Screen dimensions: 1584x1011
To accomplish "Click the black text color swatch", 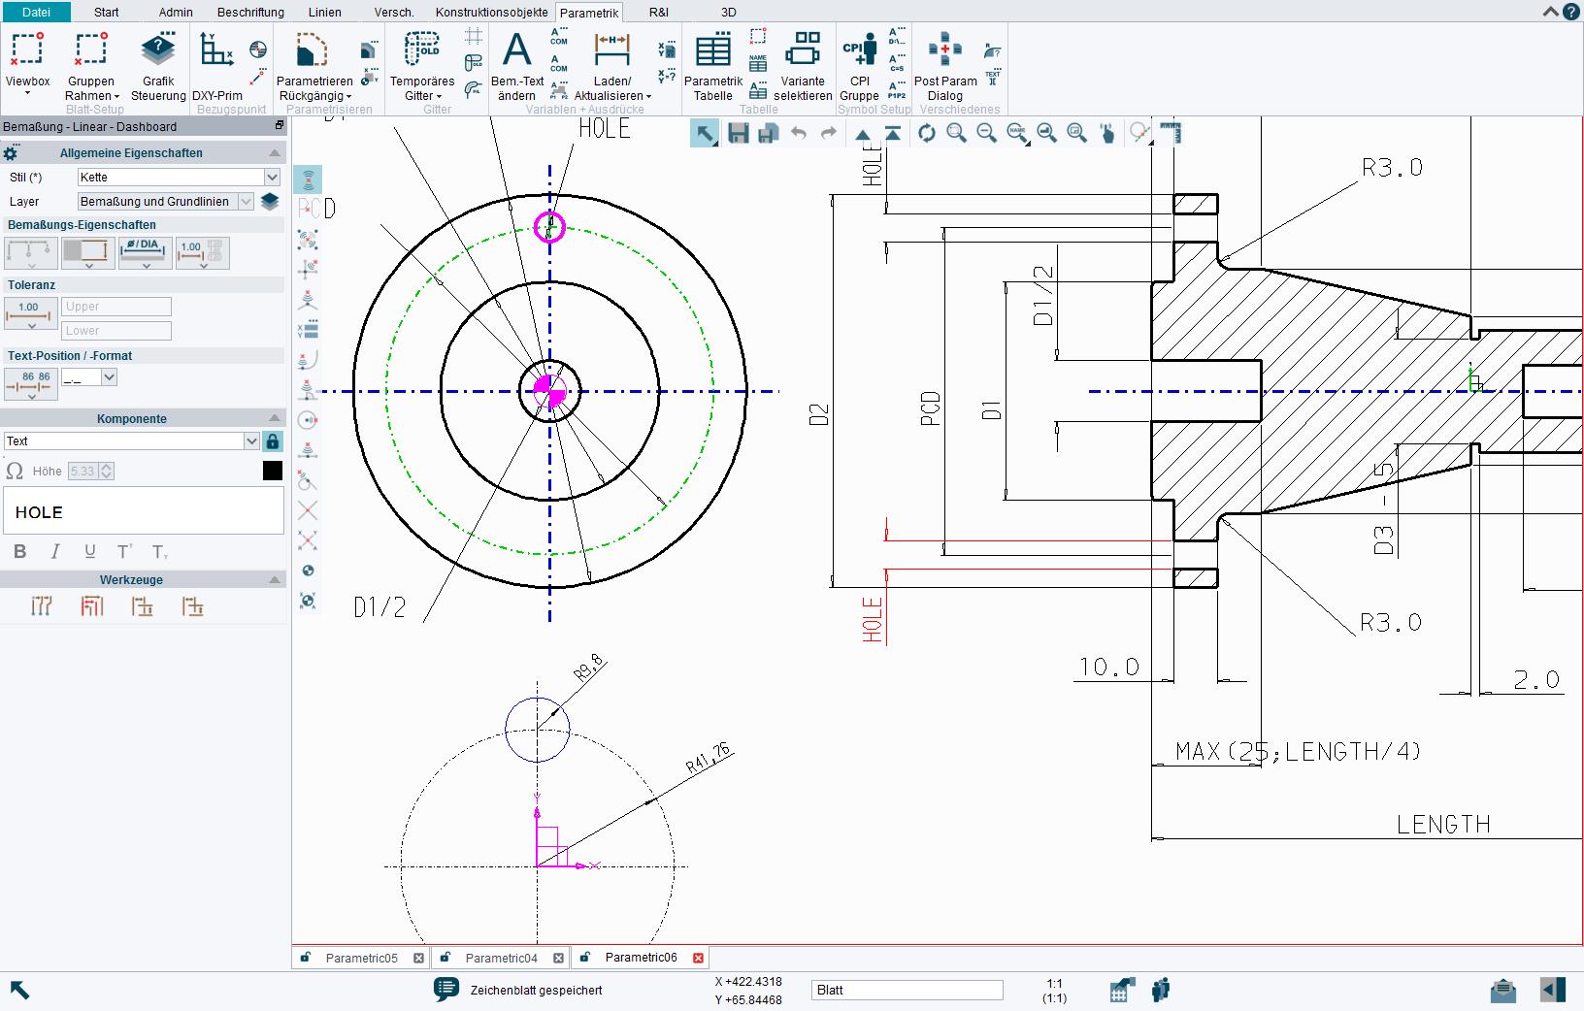I will pos(273,472).
